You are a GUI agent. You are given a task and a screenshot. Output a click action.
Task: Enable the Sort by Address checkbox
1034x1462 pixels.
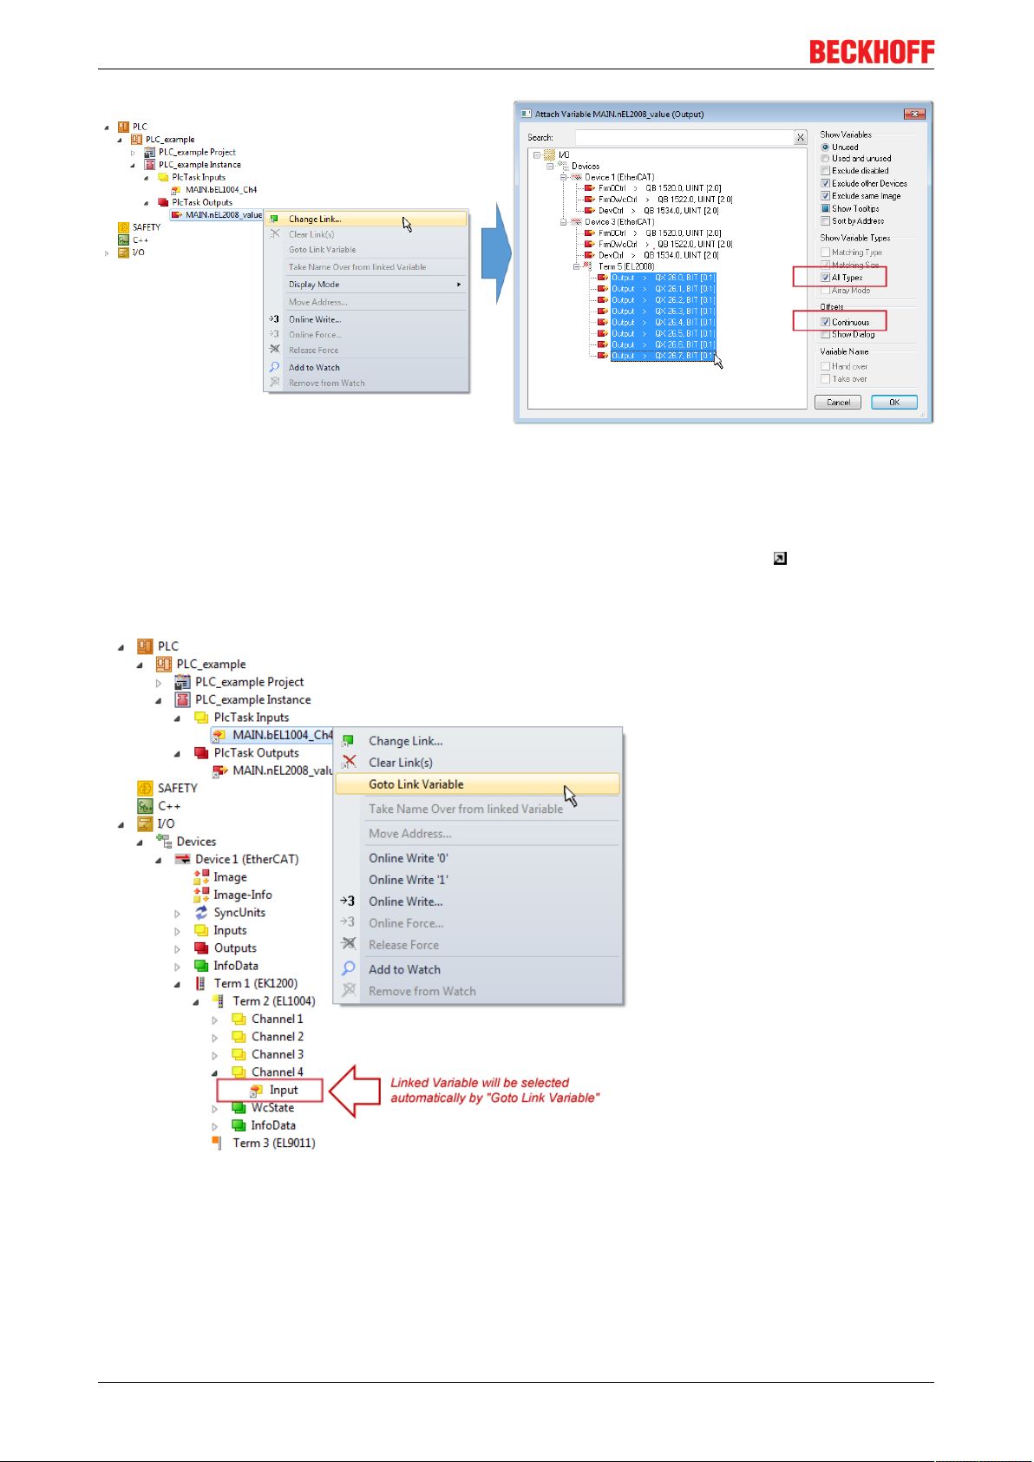pos(825,221)
